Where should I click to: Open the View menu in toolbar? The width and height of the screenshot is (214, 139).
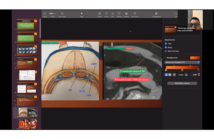[45, 15]
